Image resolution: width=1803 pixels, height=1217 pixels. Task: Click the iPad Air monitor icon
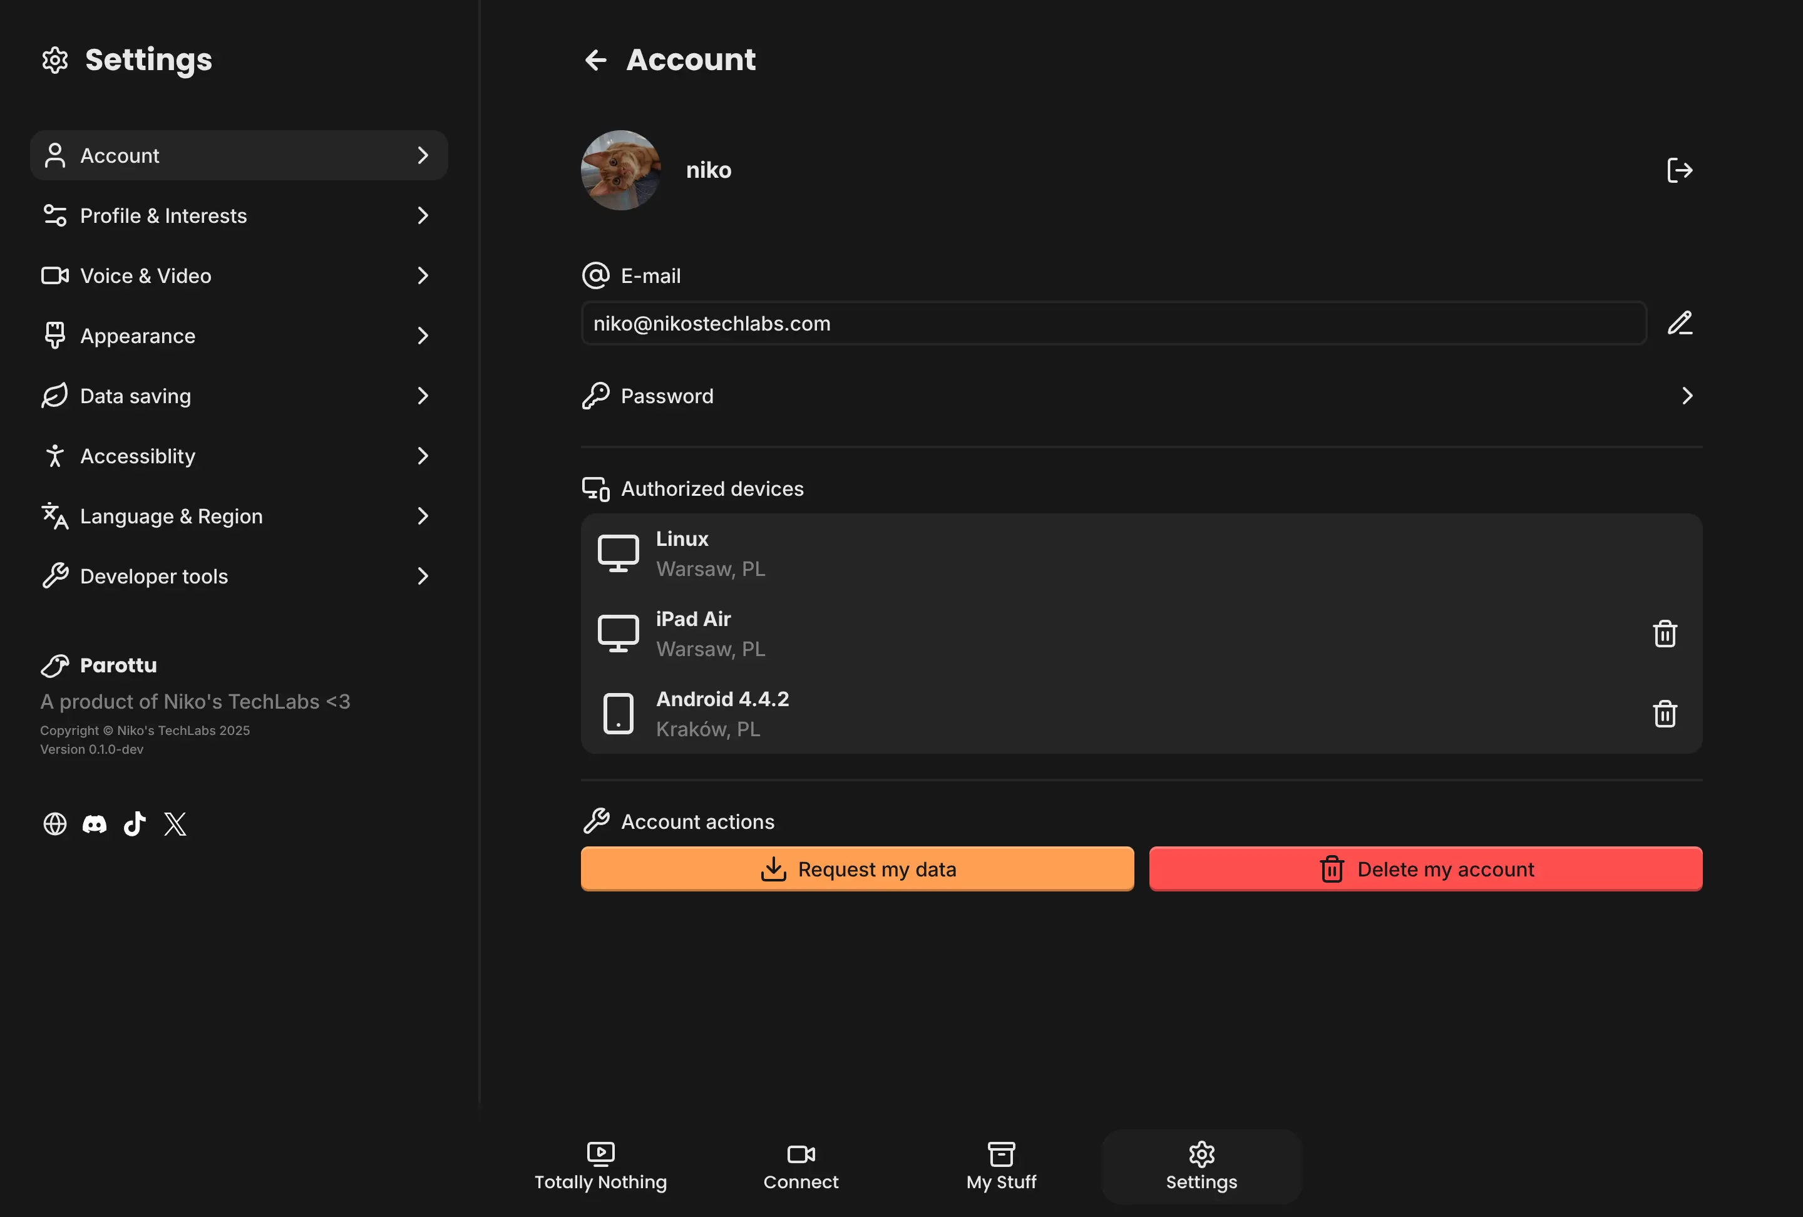coord(619,634)
